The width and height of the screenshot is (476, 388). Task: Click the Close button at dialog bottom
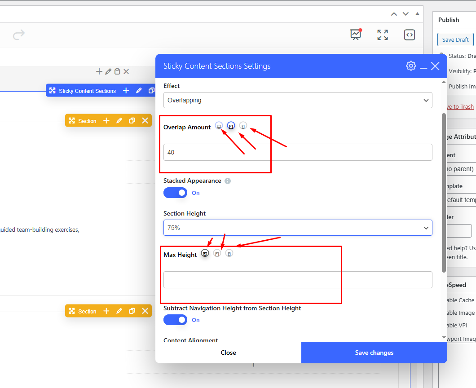pos(228,353)
